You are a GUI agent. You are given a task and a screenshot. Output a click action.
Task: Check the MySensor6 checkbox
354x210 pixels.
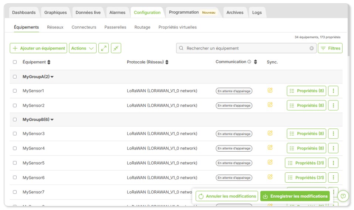[15, 178]
